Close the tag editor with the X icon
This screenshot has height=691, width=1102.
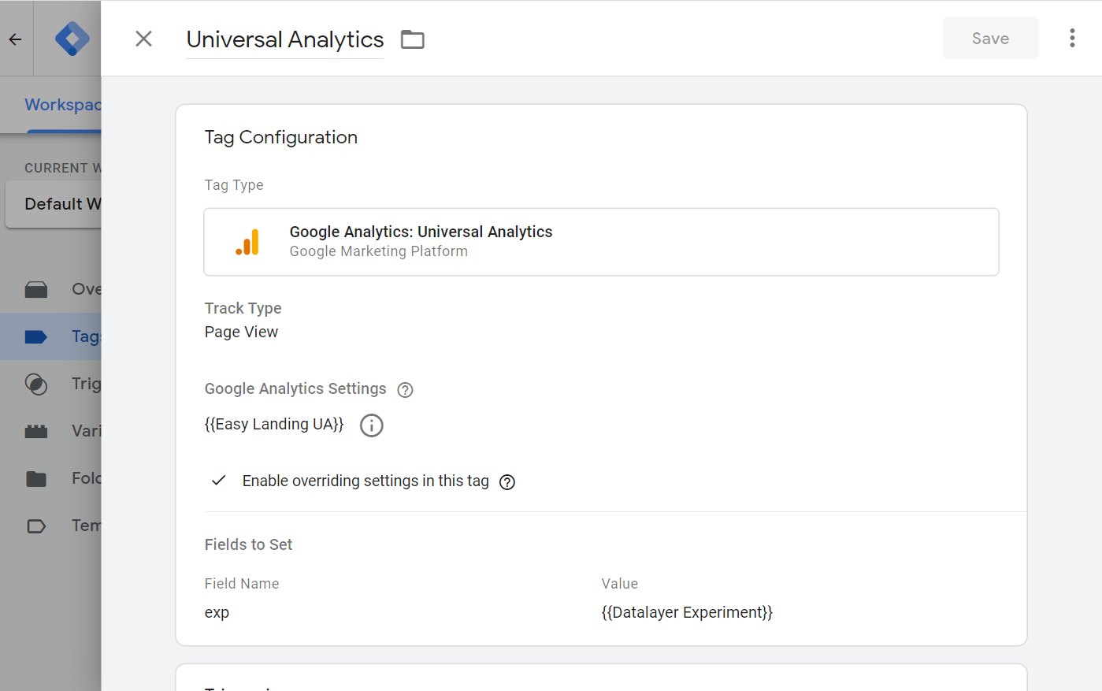tap(143, 39)
